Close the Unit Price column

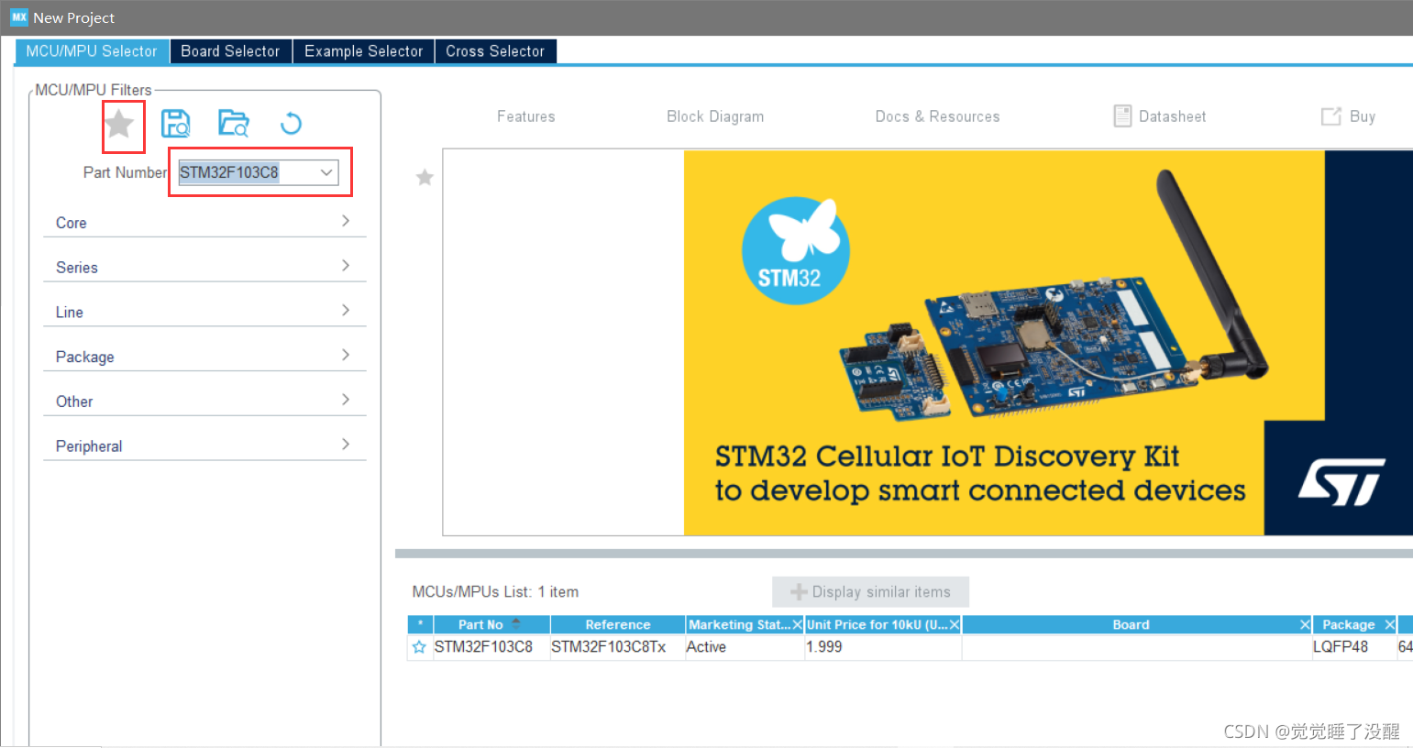(955, 624)
